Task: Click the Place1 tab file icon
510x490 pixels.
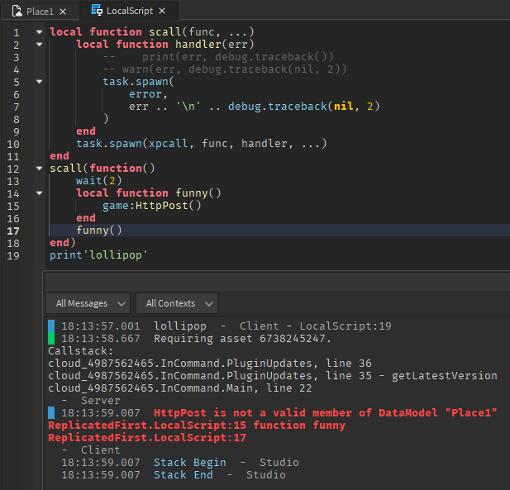Action: [x=16, y=11]
